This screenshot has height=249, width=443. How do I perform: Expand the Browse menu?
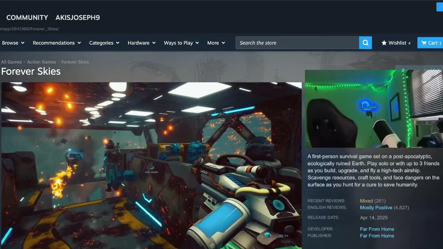(x=13, y=43)
